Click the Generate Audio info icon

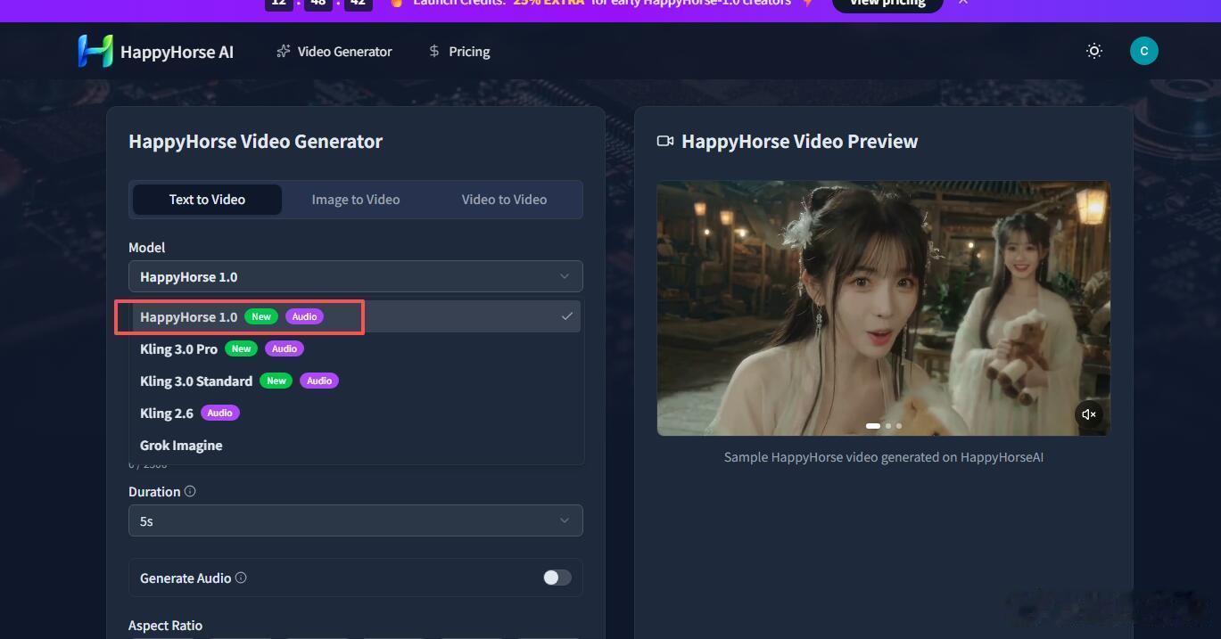coord(241,578)
